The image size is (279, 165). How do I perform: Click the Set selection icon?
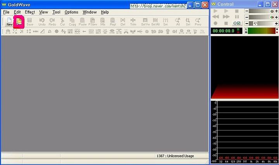[165, 22]
